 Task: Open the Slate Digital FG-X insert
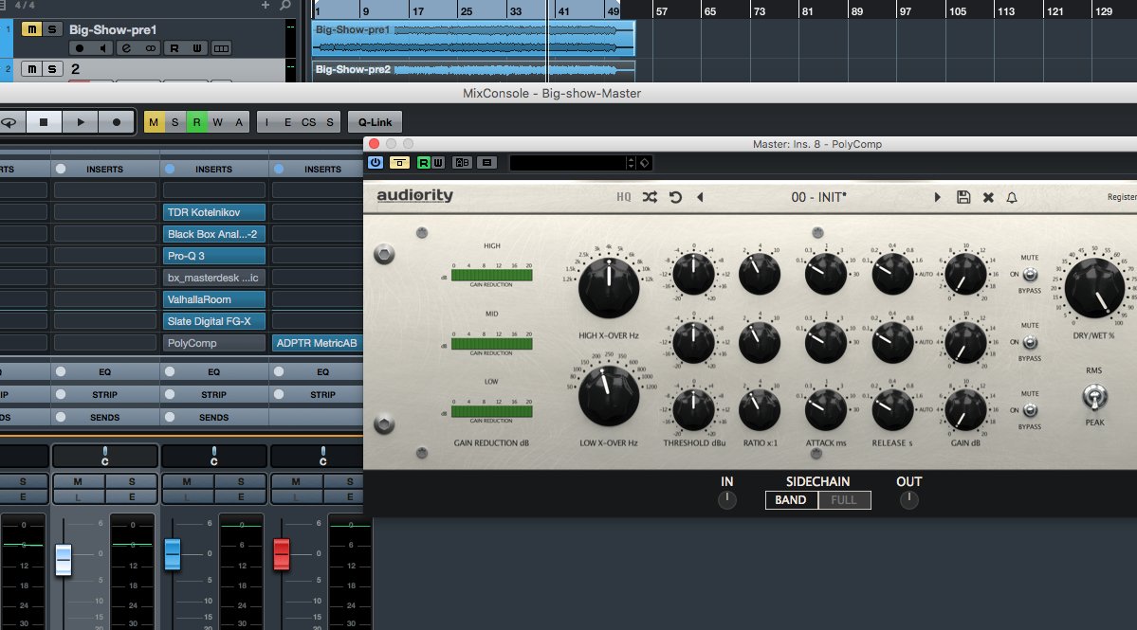214,321
